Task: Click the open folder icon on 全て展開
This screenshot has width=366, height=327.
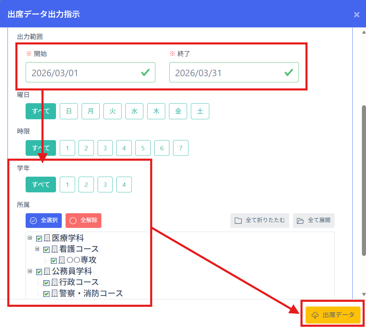Action: [300, 220]
